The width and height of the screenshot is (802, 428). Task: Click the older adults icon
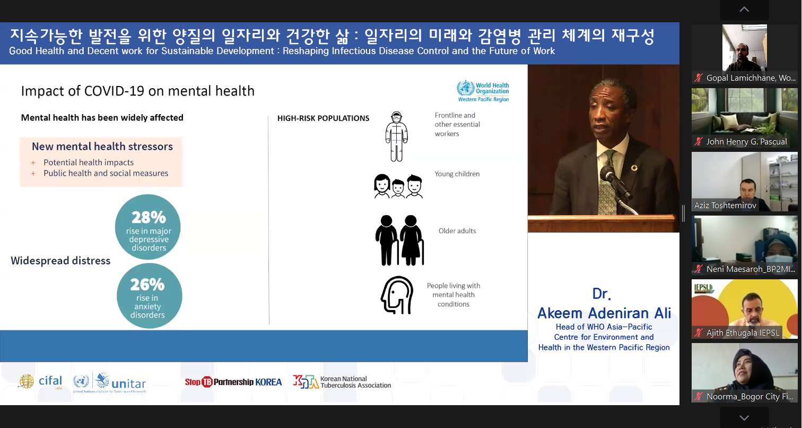pos(400,240)
